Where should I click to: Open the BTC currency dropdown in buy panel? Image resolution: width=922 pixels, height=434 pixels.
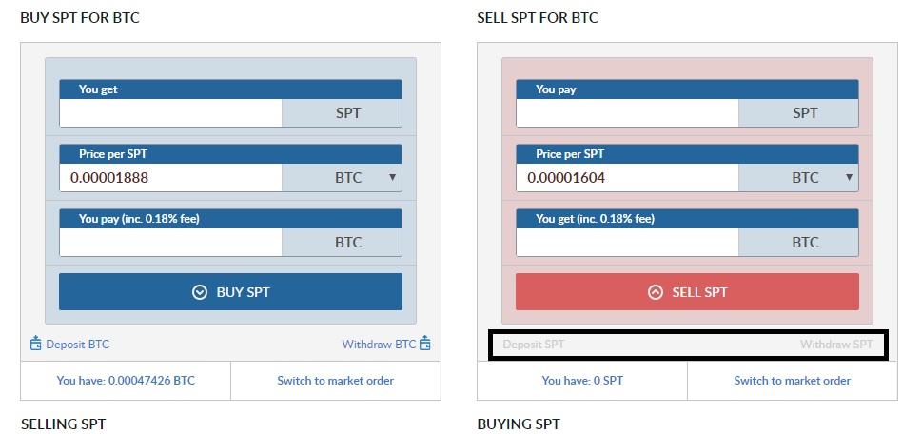coord(342,178)
